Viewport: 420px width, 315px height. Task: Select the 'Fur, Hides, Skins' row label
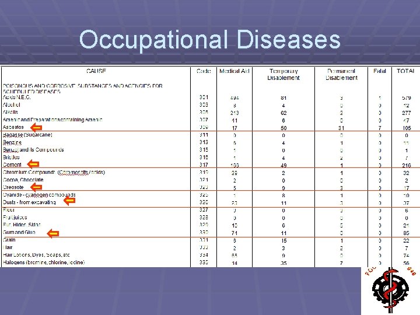tap(22, 225)
